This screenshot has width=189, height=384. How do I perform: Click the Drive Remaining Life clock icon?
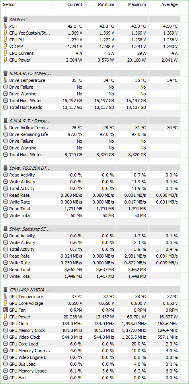point(6,134)
